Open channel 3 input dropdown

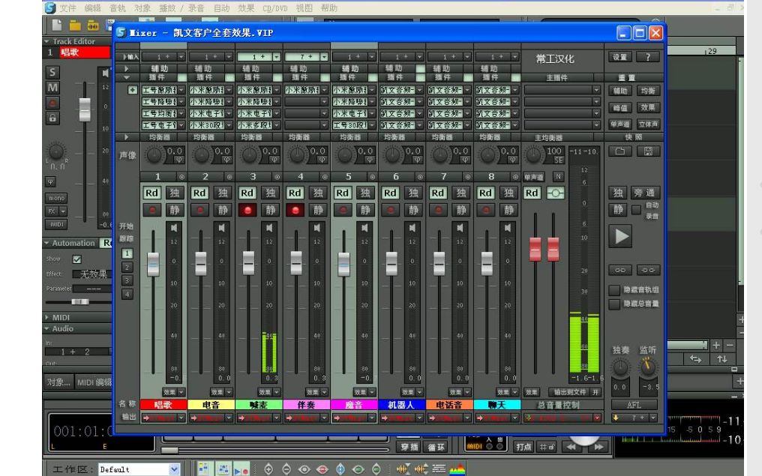click(x=277, y=57)
